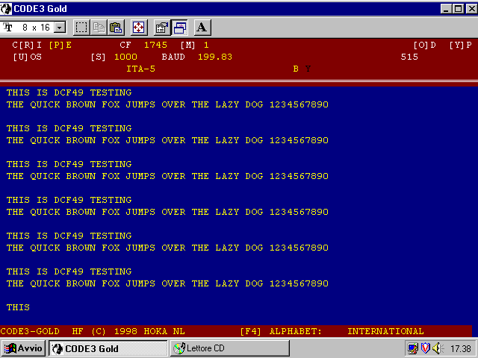The height and width of the screenshot is (358, 478).
Task: Toggle the Background window button
Action: pos(179,28)
